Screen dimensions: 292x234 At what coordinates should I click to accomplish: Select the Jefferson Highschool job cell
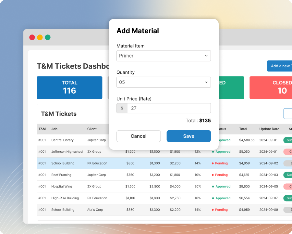67,152
